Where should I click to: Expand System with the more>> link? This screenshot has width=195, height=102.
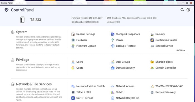(x=181, y=50)
